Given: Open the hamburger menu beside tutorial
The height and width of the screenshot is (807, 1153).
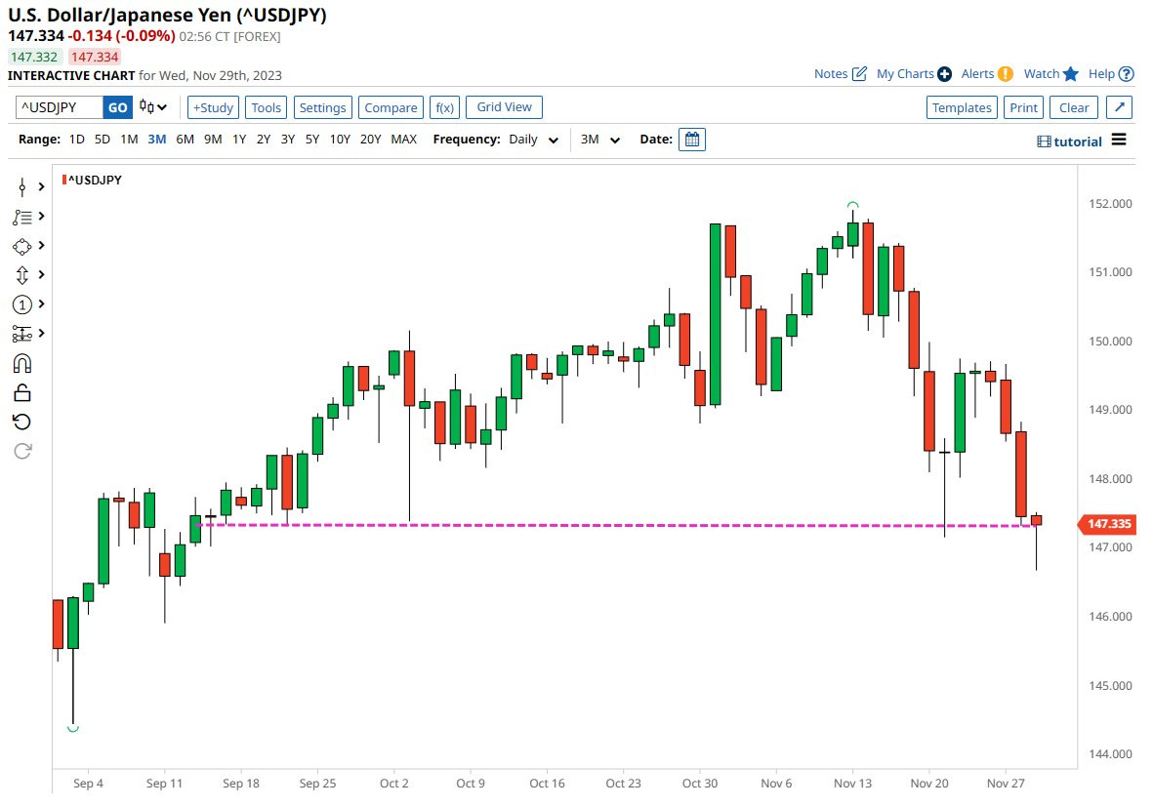Looking at the screenshot, I should point(1119,140).
